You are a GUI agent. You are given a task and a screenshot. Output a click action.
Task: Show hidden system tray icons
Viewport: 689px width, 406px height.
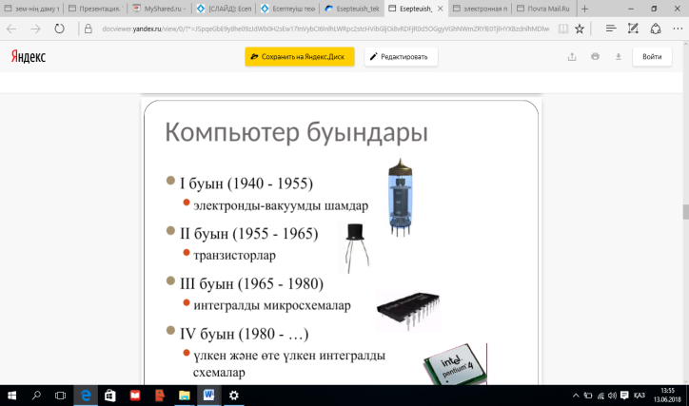pos(576,396)
